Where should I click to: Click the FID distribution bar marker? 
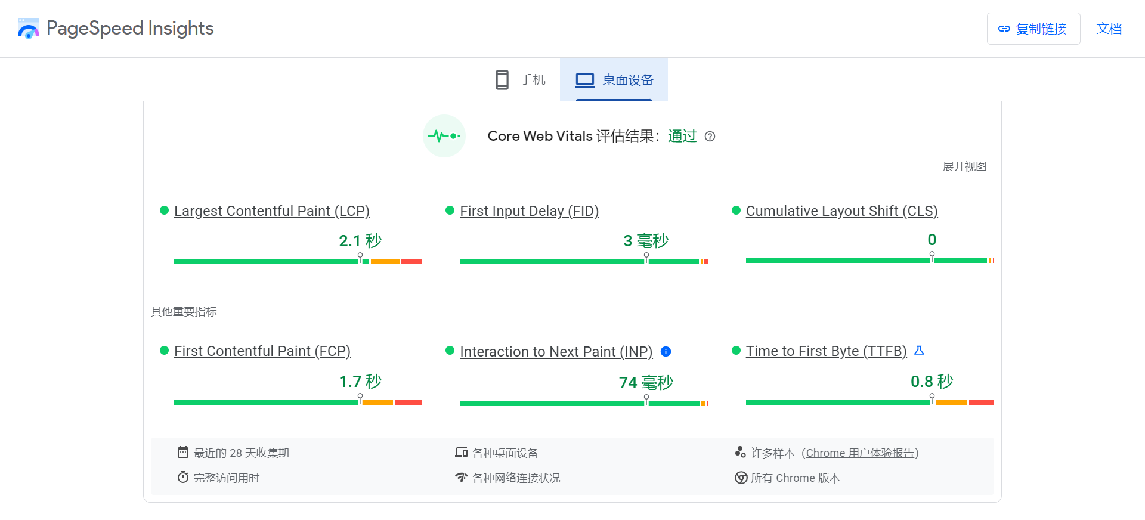point(646,258)
